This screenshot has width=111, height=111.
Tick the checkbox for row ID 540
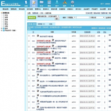pos(29,36)
